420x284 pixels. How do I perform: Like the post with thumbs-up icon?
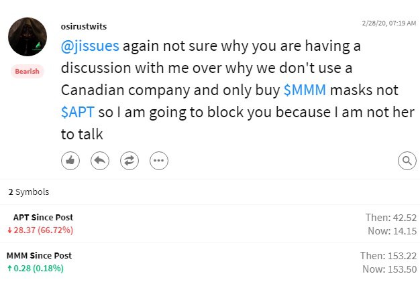click(x=70, y=161)
